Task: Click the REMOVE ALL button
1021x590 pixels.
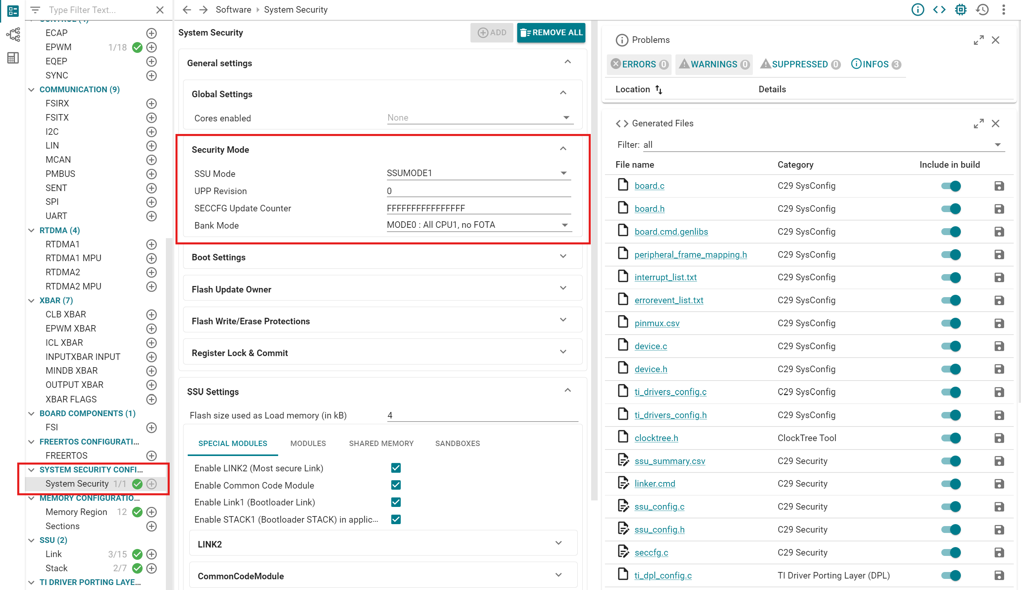Action: point(551,32)
